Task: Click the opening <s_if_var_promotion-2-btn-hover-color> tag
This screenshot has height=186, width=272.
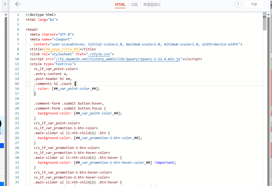Action: [72, 177]
